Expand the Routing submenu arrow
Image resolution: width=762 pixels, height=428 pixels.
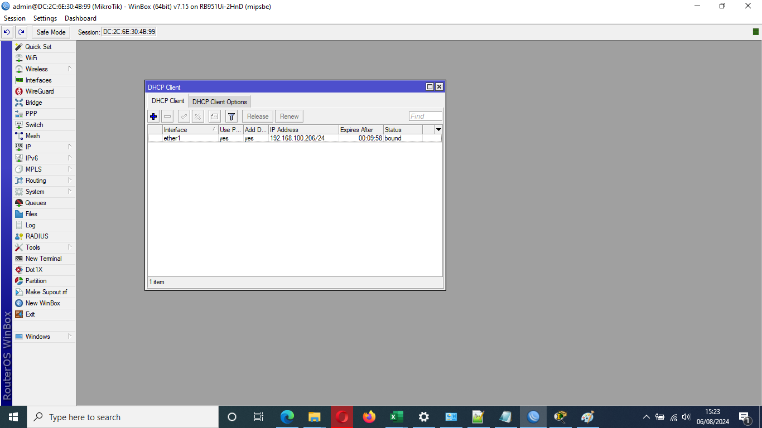tap(70, 181)
